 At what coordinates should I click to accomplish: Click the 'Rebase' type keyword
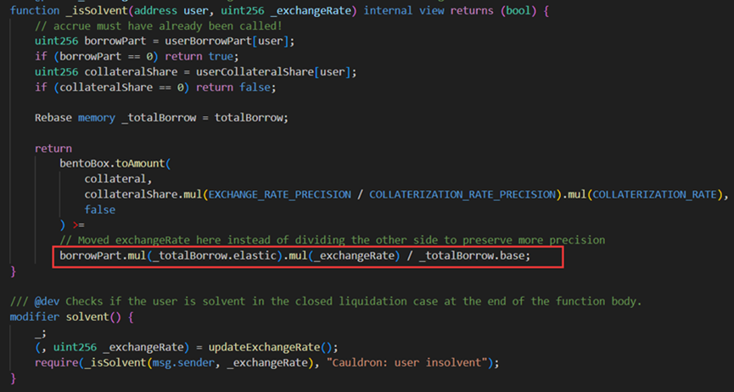(53, 118)
